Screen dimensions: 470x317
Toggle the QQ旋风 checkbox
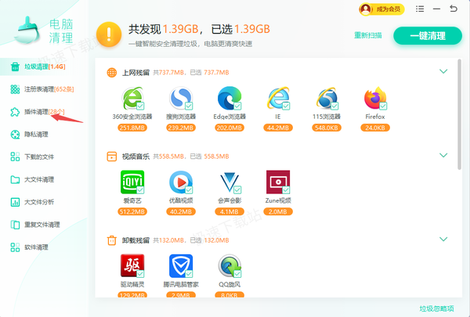pos(237,273)
